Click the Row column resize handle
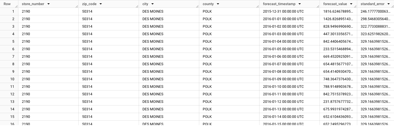 click(x=17, y=6)
